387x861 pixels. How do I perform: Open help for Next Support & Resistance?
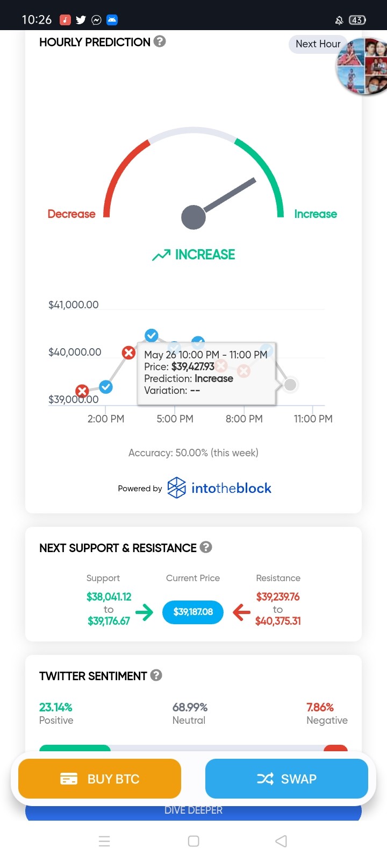[206, 547]
